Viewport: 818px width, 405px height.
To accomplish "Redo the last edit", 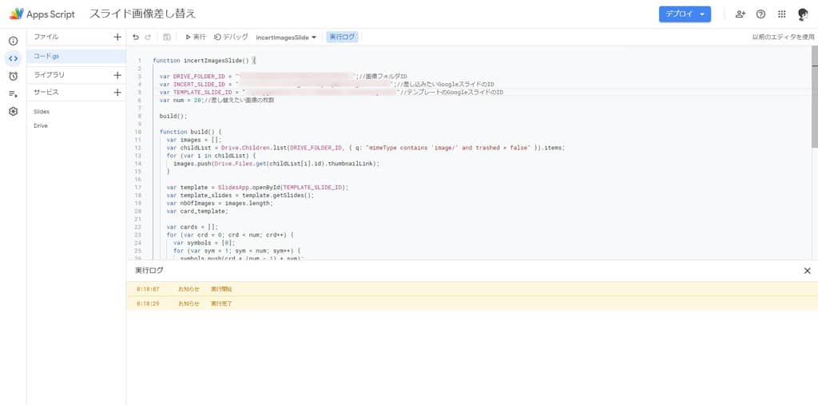I will (x=148, y=37).
